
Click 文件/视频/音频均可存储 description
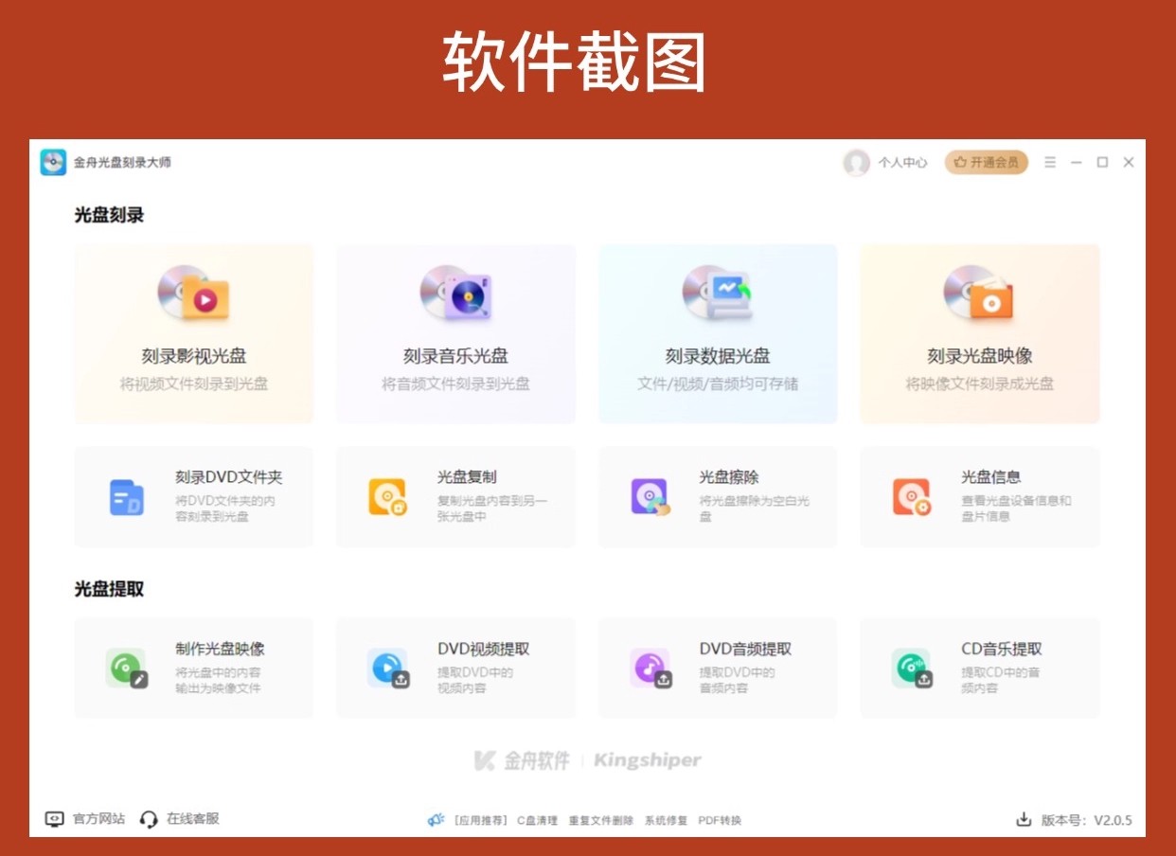click(718, 383)
